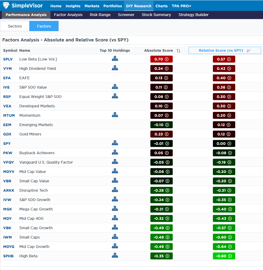Toggle Relative Score (vs SPY) sort order
The width and height of the screenshot is (263, 270).
(x=248, y=50)
